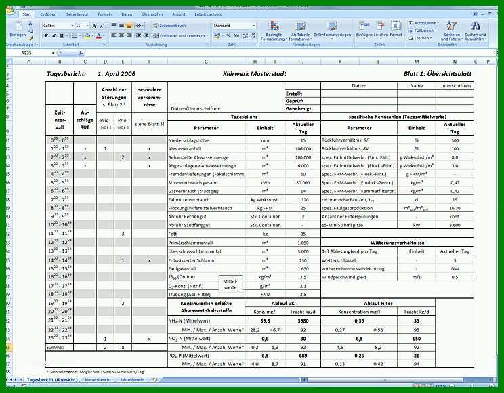Click the Einfügen paste icon in the clipboard group

click(18, 26)
